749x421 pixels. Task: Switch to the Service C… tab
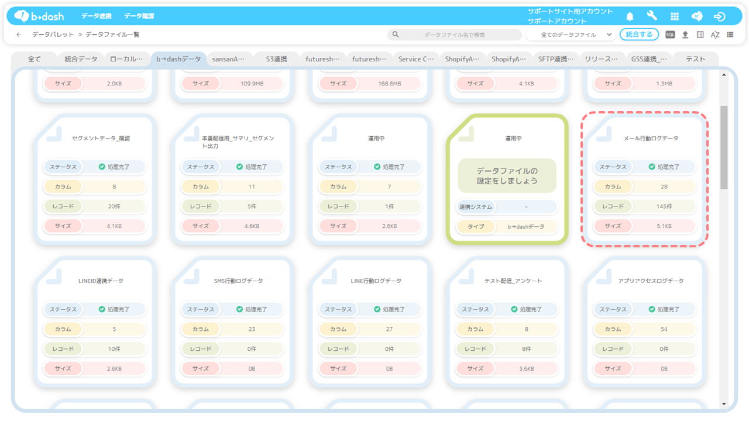point(416,59)
